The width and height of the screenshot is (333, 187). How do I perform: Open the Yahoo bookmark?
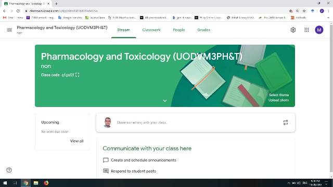[40, 18]
